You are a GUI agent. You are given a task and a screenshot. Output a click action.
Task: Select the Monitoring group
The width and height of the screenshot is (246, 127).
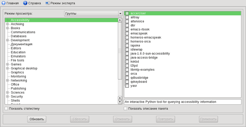coord(18,77)
